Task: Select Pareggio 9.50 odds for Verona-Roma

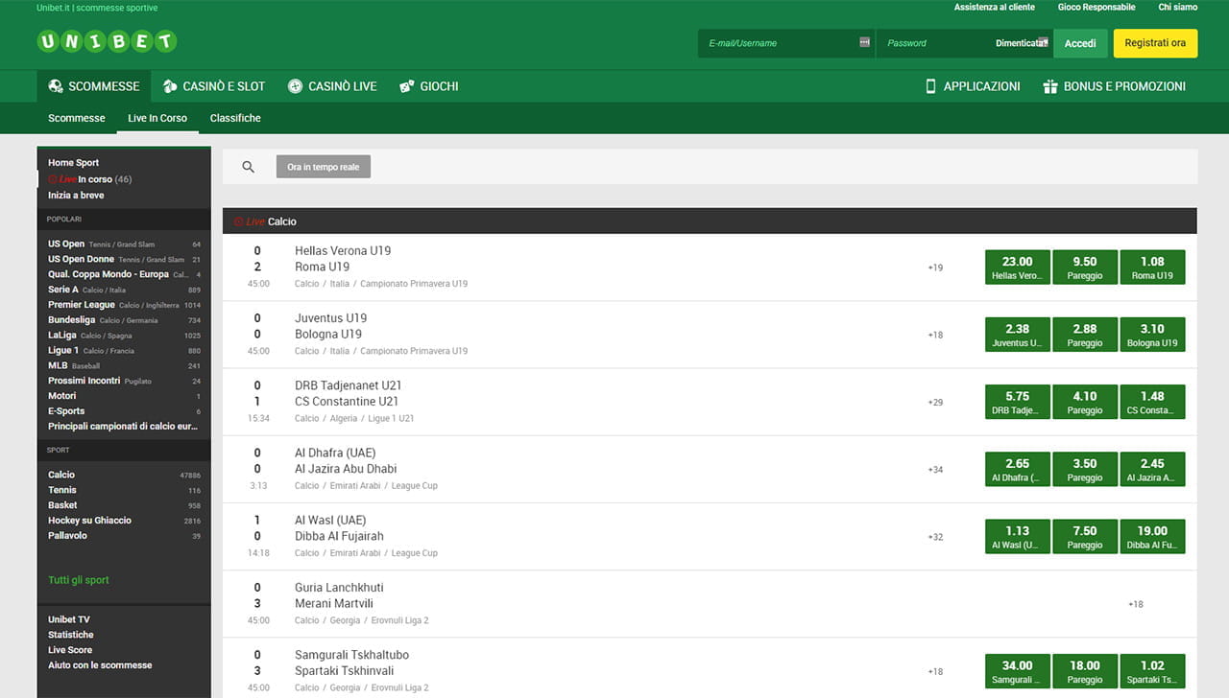Action: tap(1085, 268)
